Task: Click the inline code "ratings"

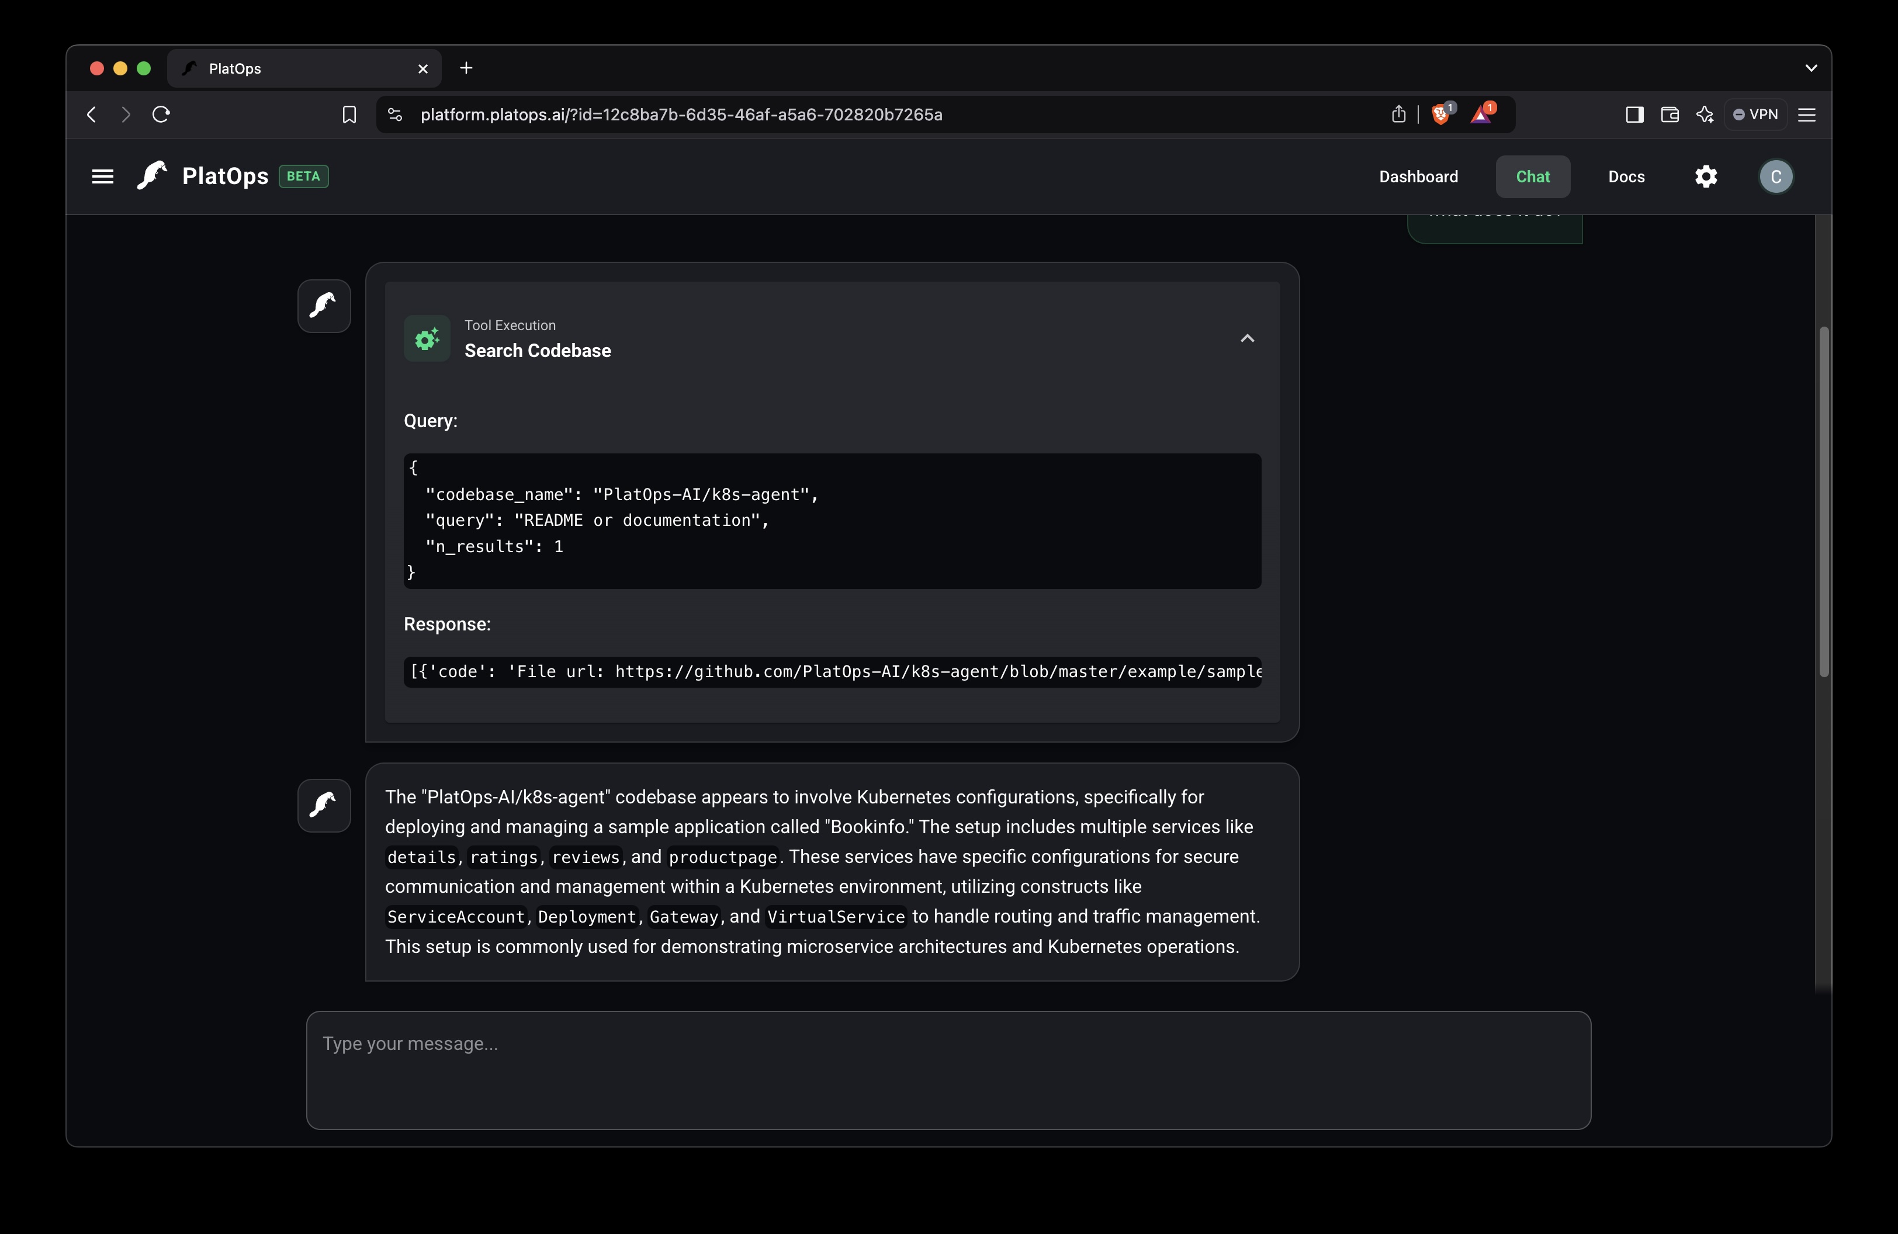Action: (x=503, y=857)
